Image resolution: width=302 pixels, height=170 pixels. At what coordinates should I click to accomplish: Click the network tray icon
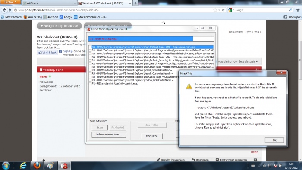pyautogui.click(x=270, y=166)
